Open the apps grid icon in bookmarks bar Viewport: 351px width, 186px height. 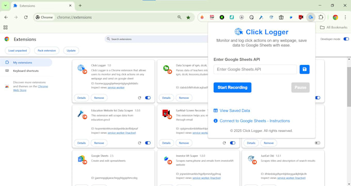(6, 27)
